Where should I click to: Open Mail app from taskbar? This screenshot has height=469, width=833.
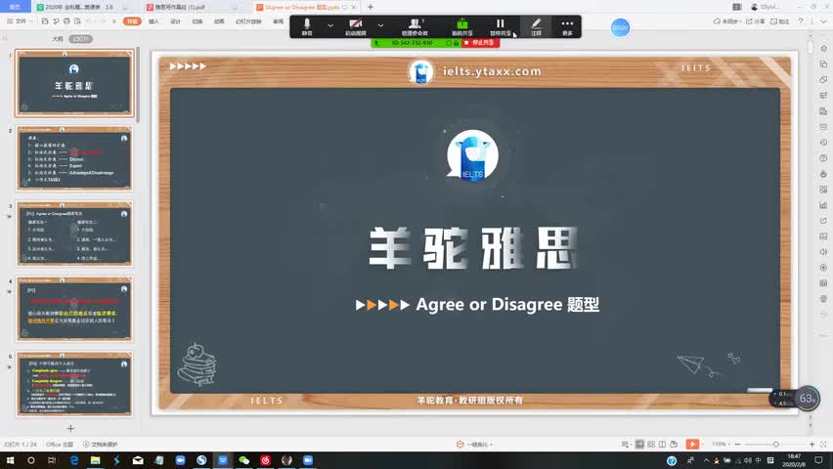(138, 460)
